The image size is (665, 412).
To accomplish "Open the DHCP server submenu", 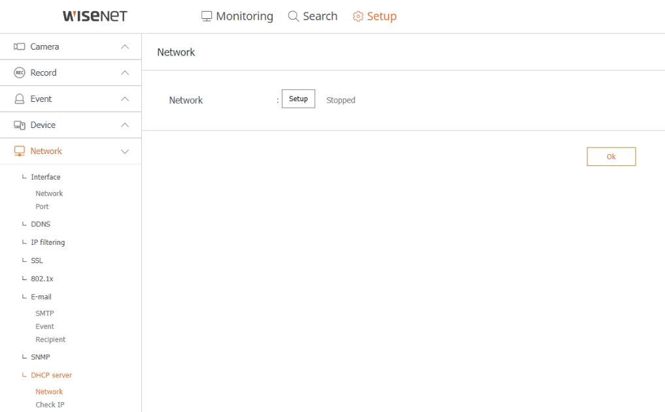I will pos(51,375).
